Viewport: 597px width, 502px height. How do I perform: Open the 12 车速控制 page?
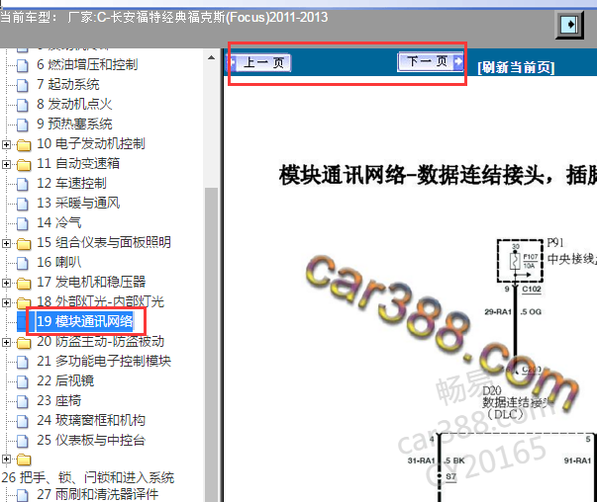(71, 183)
